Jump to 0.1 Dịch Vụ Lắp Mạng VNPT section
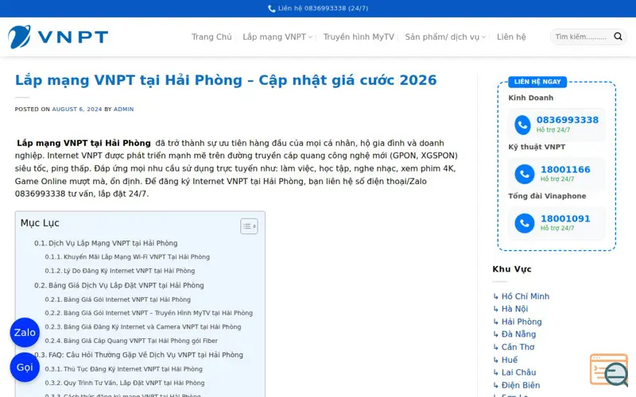The height and width of the screenshot is (397, 636). click(x=106, y=243)
